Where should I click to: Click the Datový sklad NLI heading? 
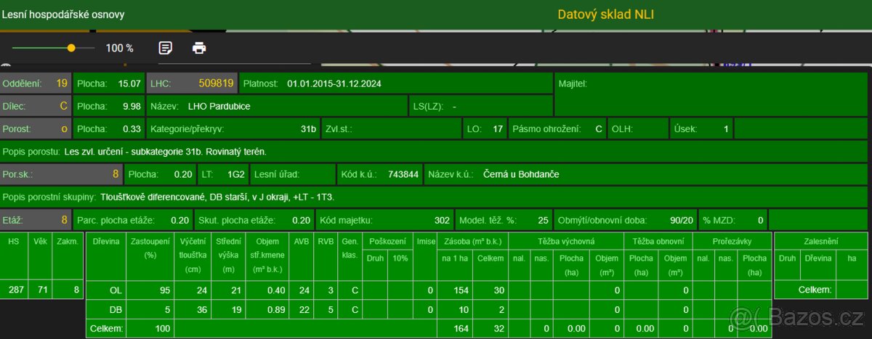tap(605, 15)
